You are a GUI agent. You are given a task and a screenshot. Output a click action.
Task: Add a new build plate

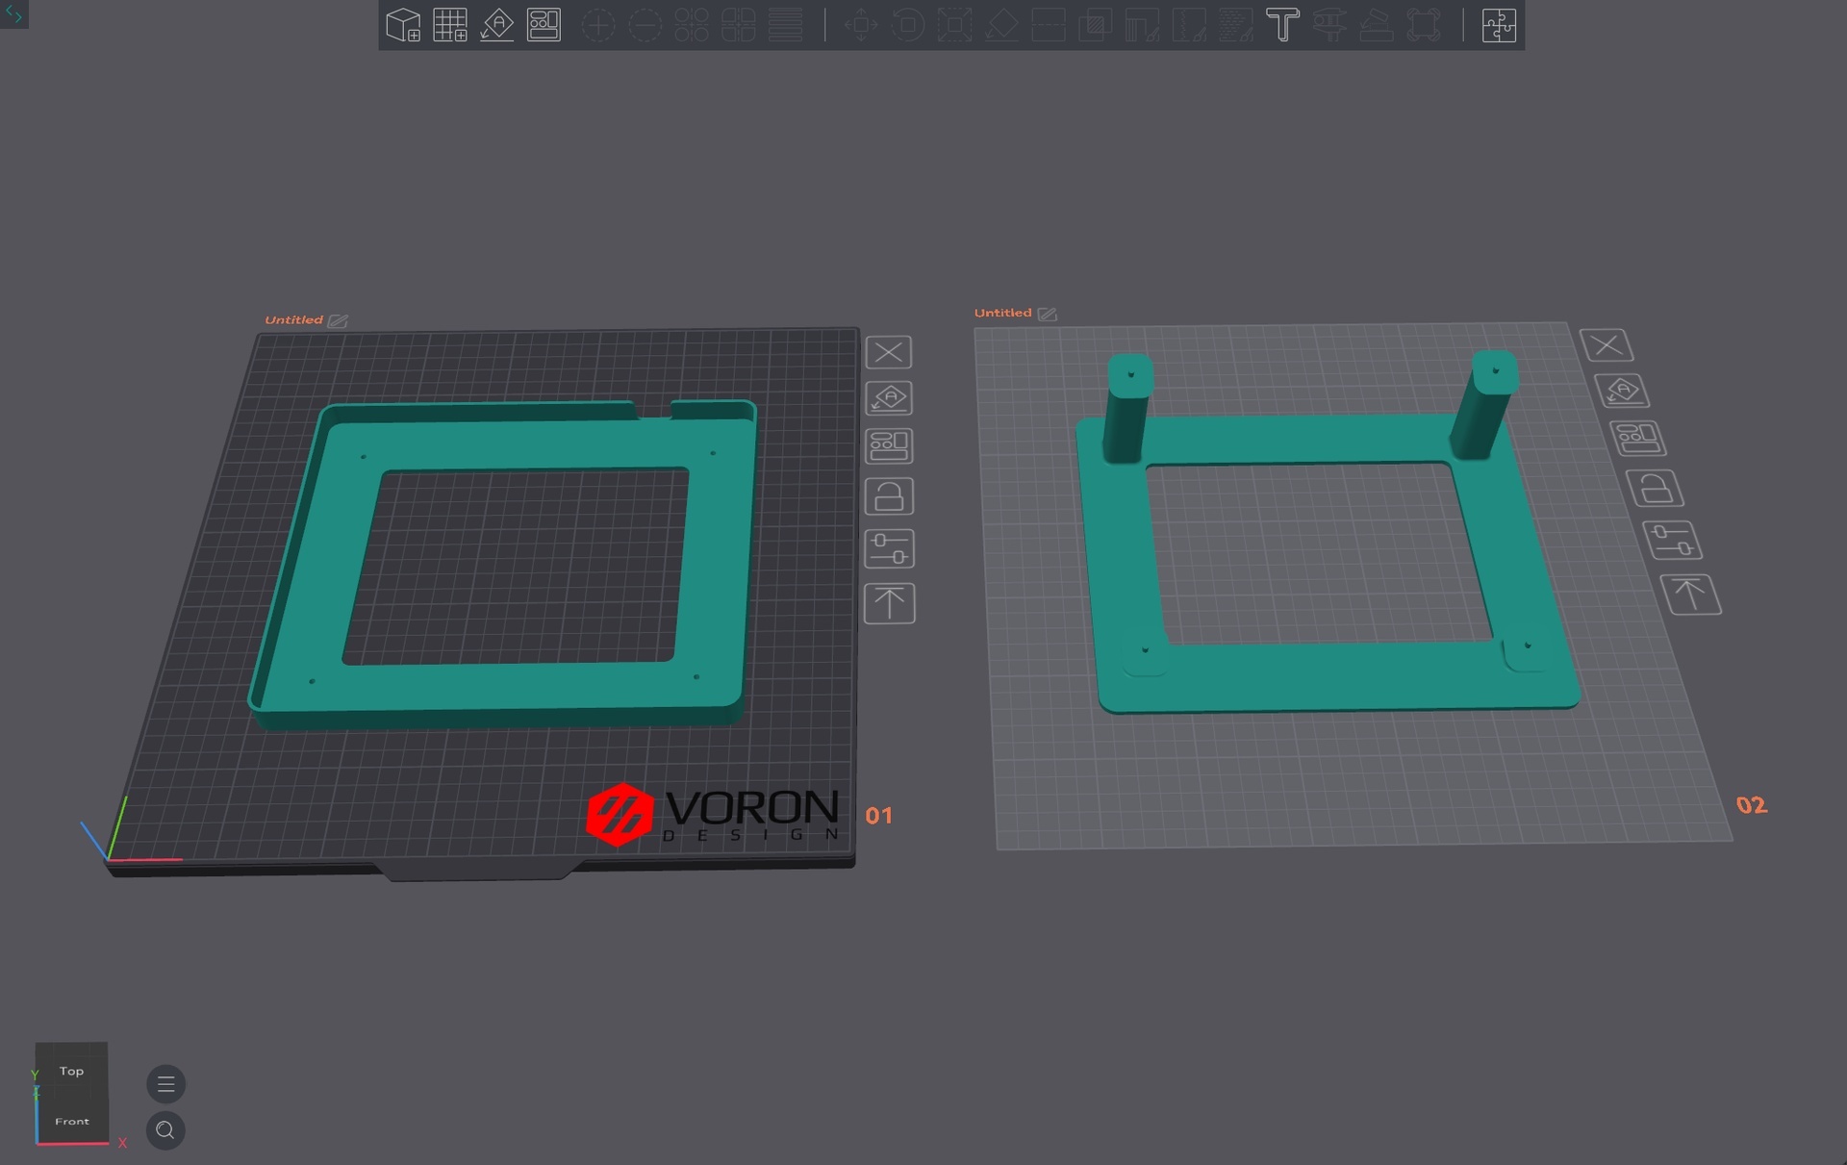449,25
